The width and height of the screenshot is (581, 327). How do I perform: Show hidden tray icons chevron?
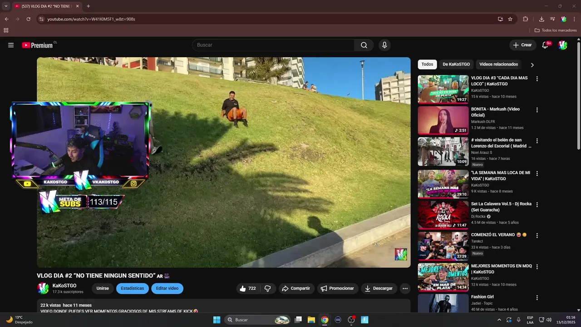click(x=499, y=320)
